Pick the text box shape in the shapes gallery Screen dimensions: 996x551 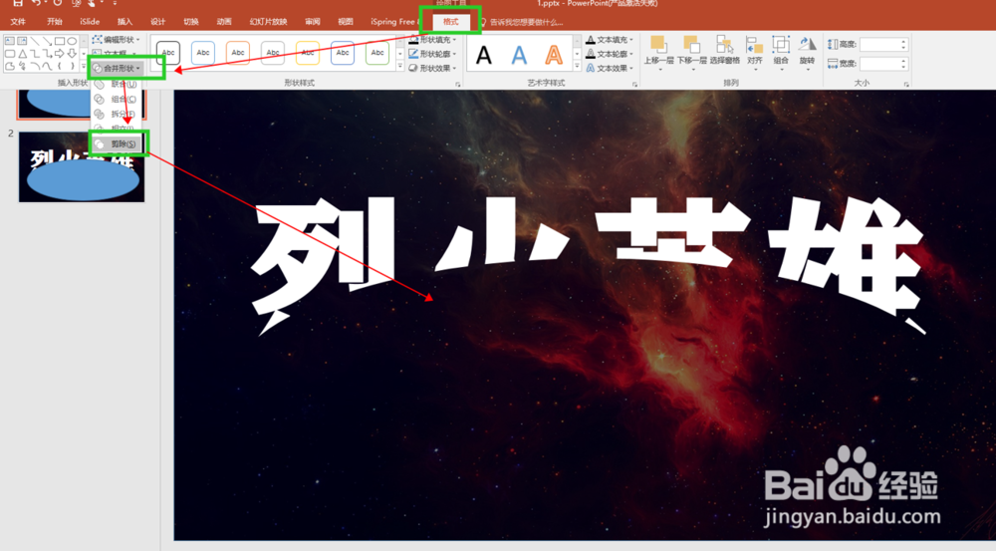10,41
